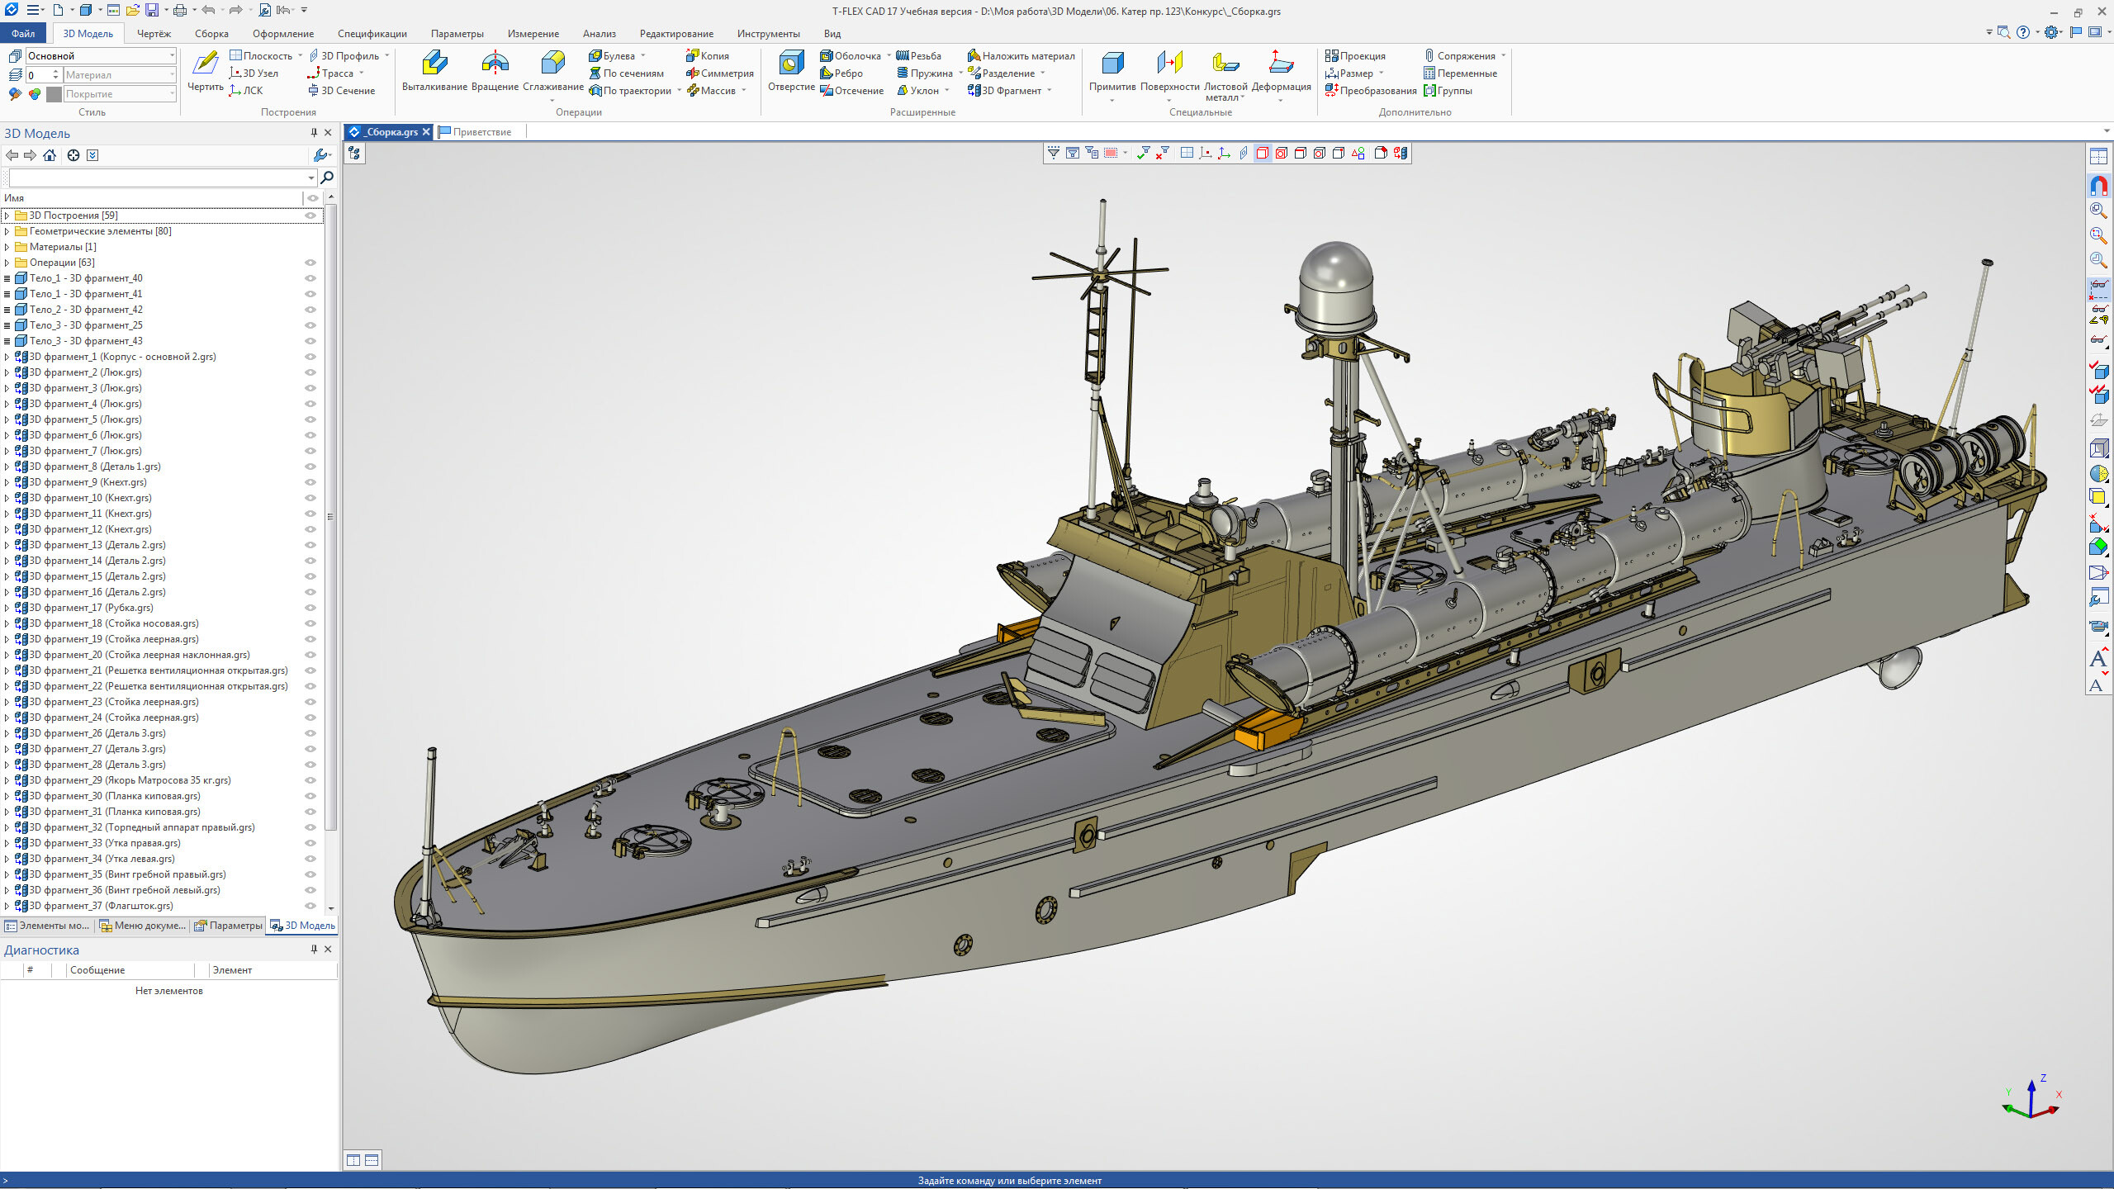Click the Переменные tool
The image size is (2114, 1189).
(x=1459, y=73)
